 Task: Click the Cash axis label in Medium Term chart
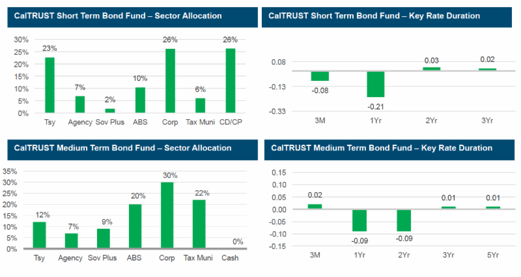[x=230, y=258]
